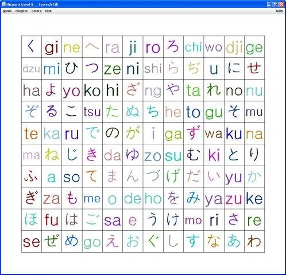Click the purple ki tile
Viewport: 286px width, 275px height.
point(214,155)
